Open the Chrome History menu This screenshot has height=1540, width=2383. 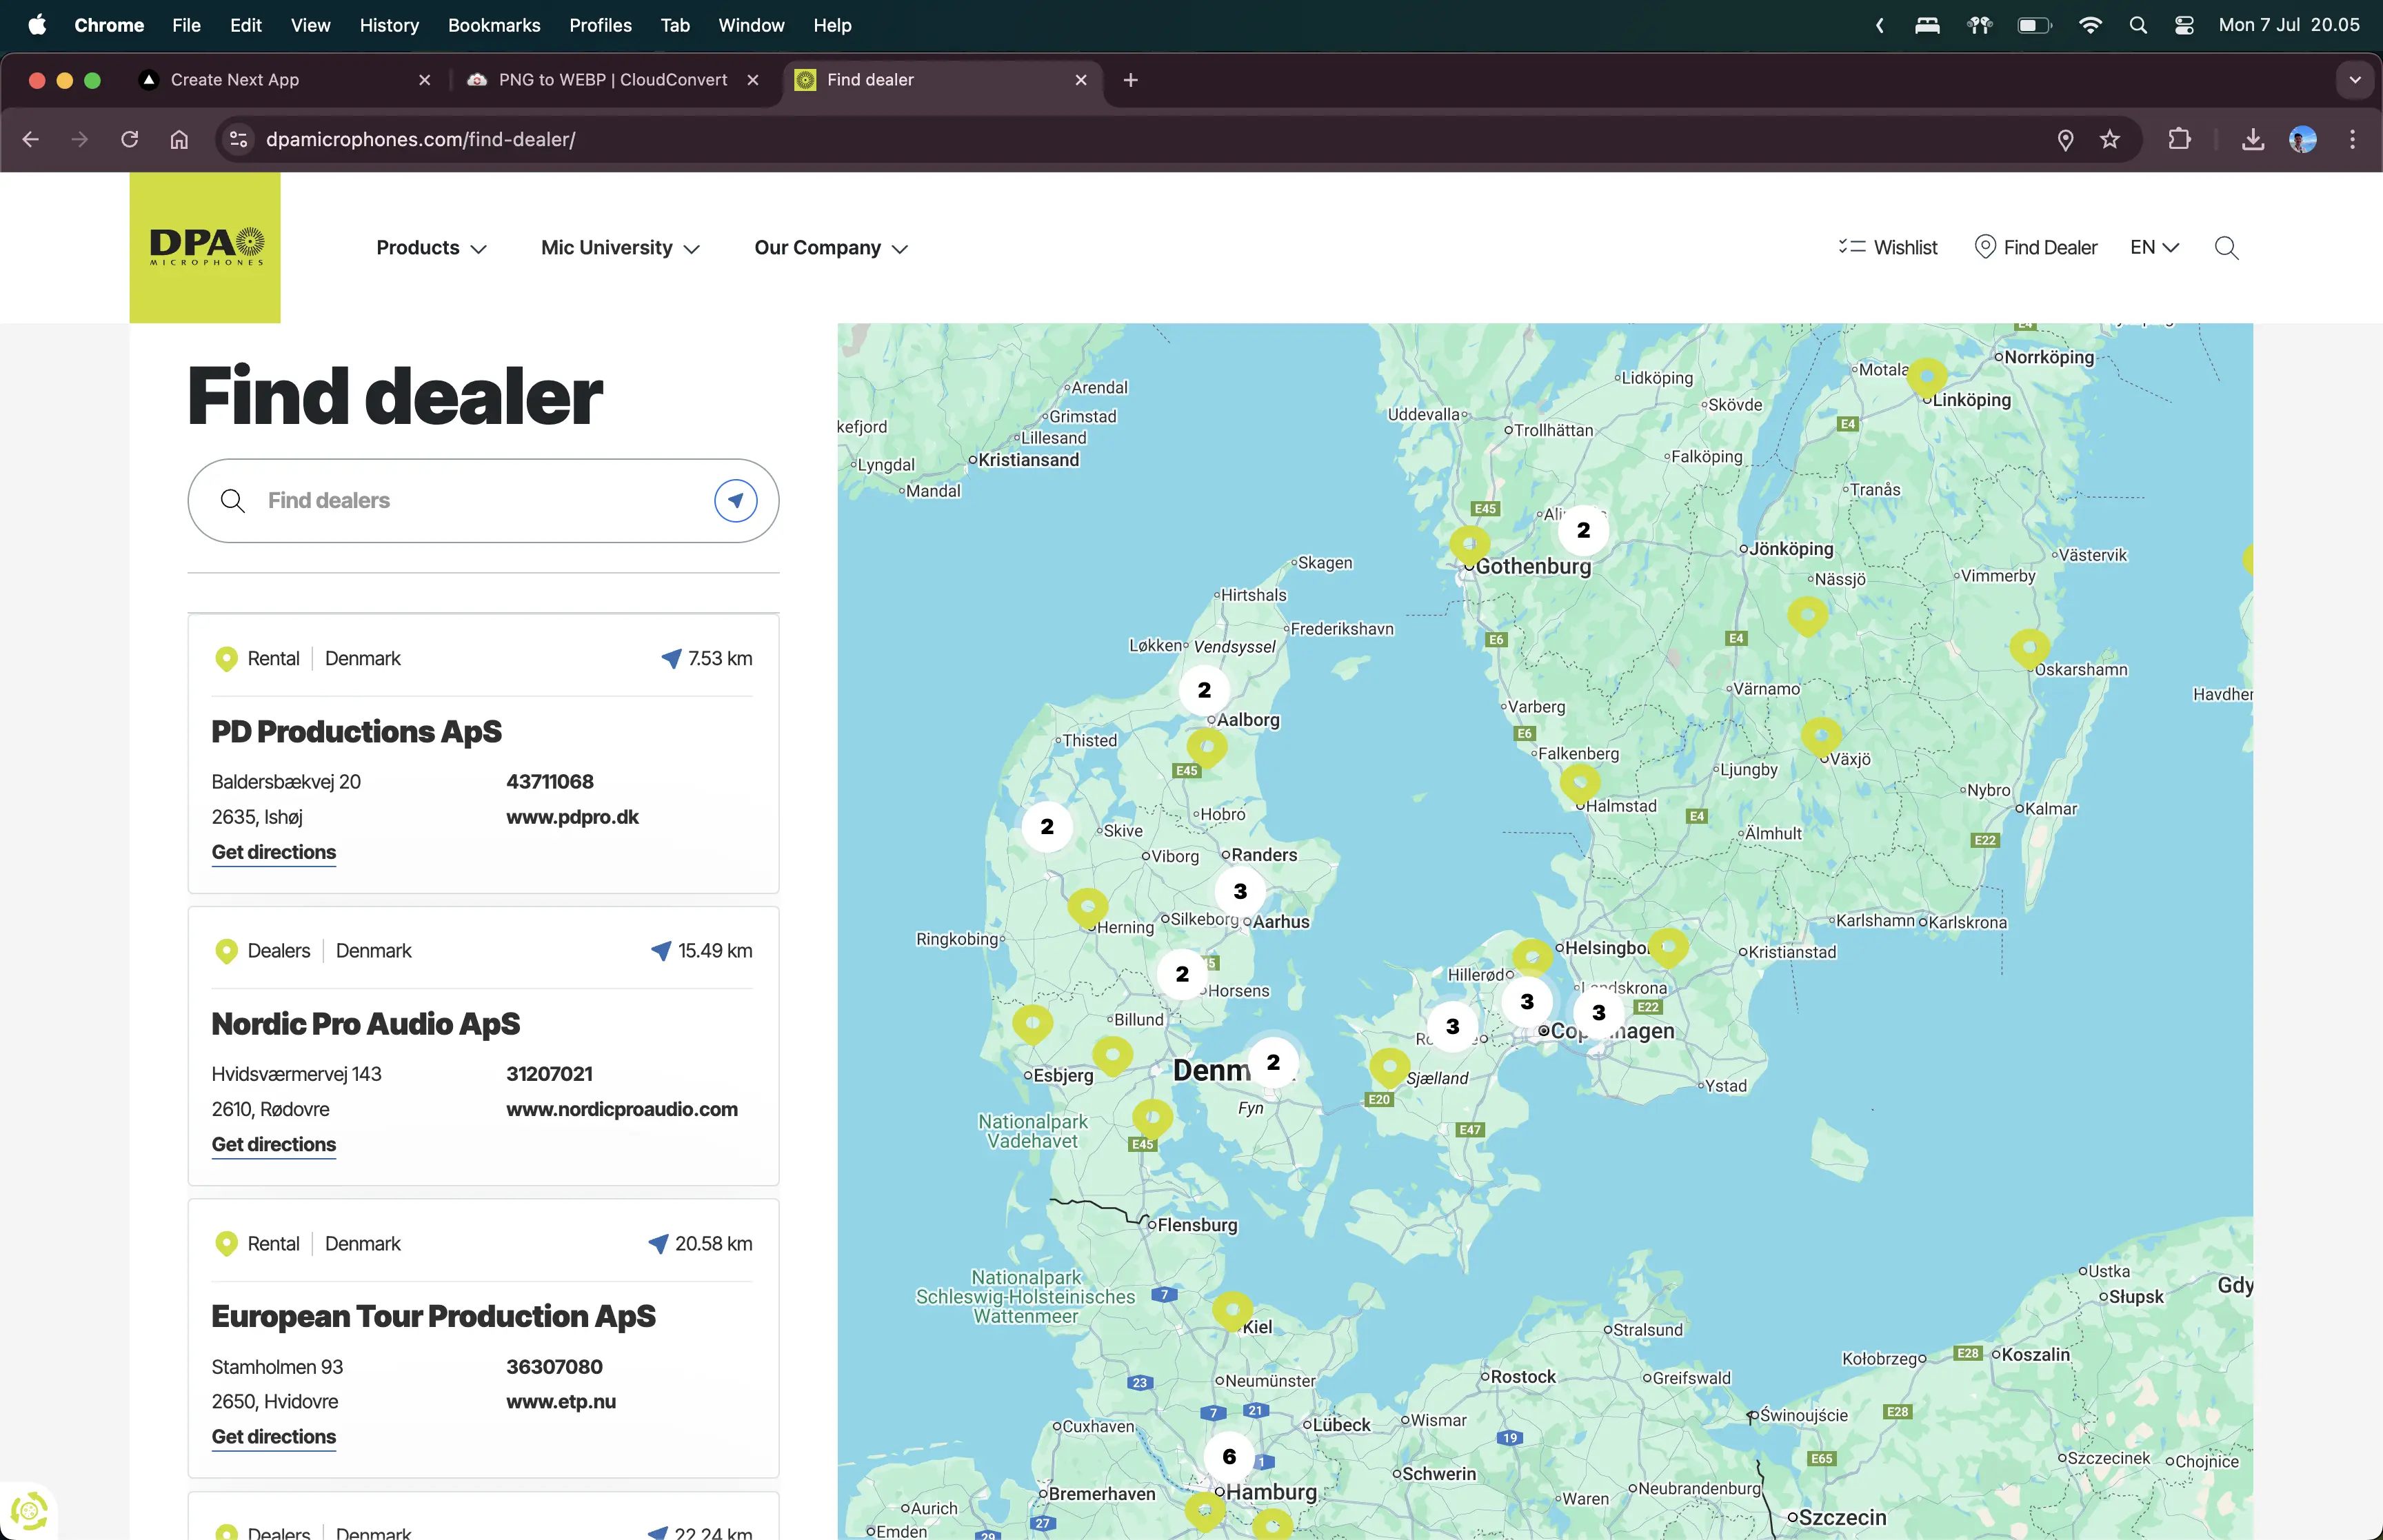[389, 25]
